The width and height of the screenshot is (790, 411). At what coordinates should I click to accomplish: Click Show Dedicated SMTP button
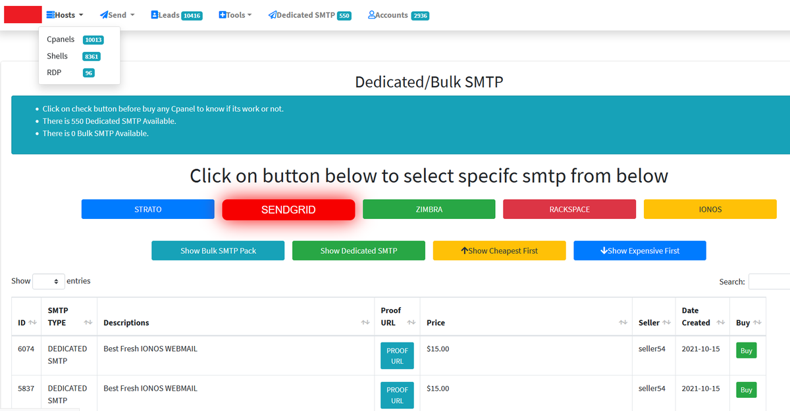[x=359, y=251]
